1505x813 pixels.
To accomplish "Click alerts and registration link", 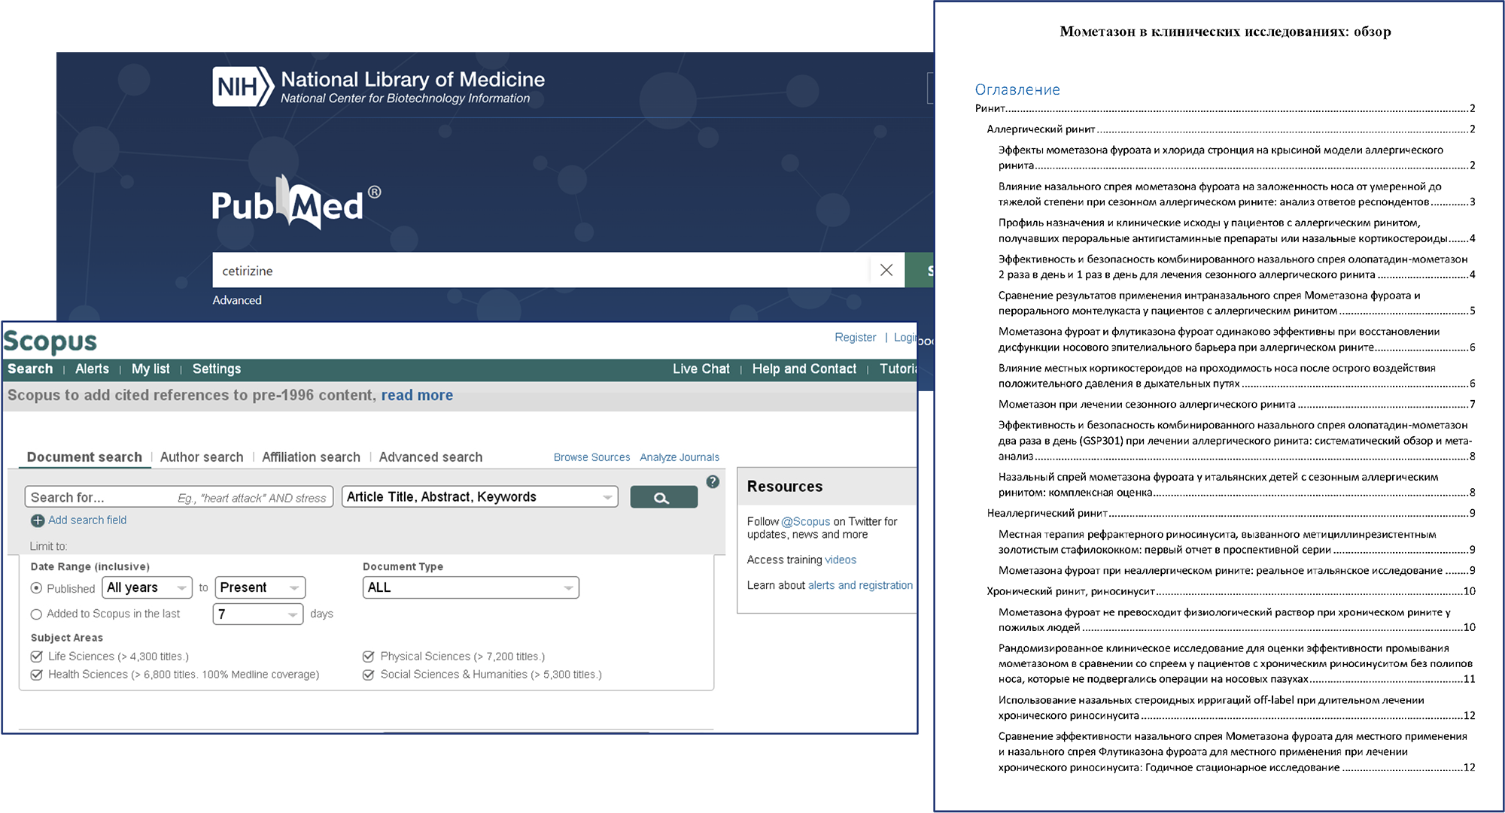I will pos(860,586).
